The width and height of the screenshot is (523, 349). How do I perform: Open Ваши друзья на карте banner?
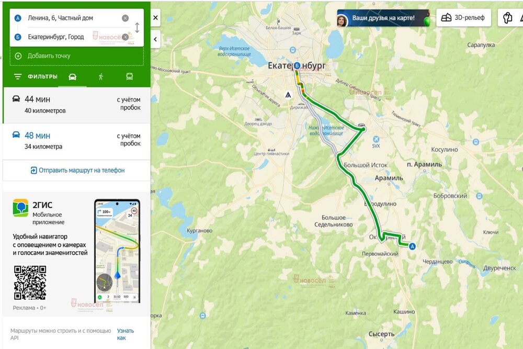tap(383, 18)
